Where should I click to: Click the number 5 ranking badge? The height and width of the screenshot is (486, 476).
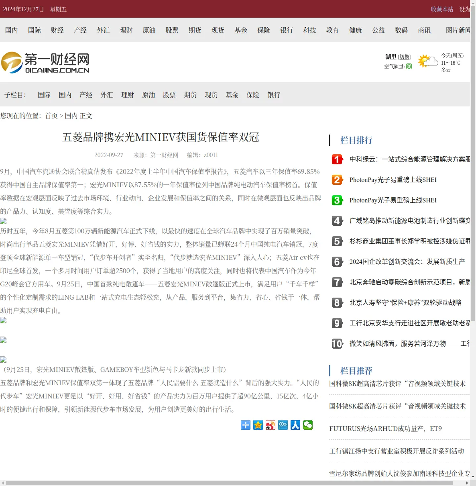(x=337, y=241)
